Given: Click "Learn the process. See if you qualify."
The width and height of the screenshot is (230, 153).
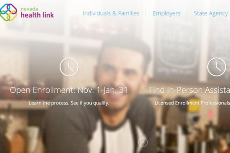Looking at the screenshot, I should tap(69, 103).
